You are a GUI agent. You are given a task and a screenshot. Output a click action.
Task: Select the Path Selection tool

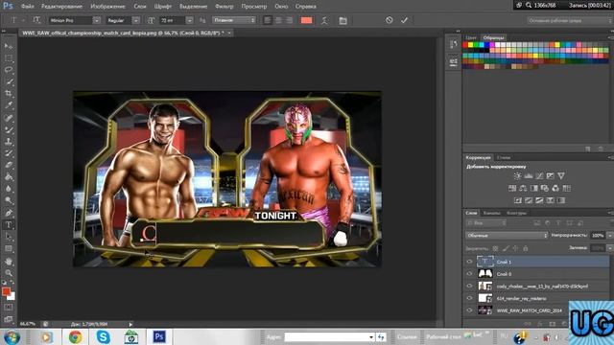pyautogui.click(x=9, y=237)
